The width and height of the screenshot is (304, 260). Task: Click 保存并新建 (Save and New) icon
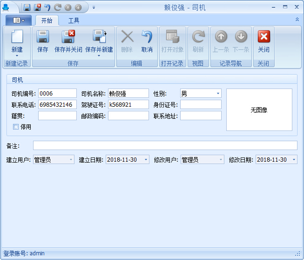(x=99, y=37)
